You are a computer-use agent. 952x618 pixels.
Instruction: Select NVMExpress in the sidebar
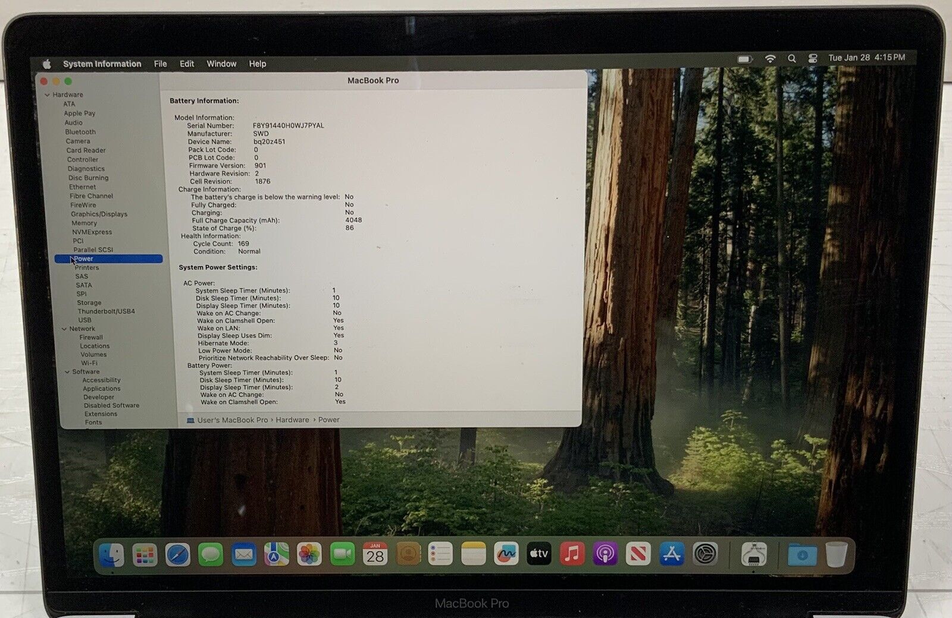[92, 232]
